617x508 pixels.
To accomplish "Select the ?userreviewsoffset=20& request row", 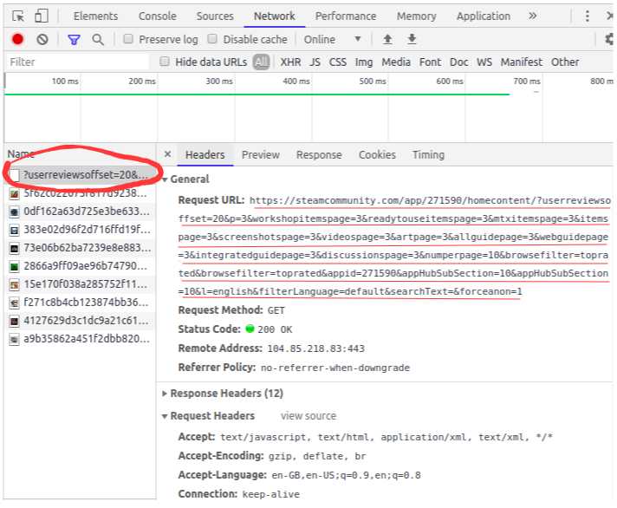I will coord(81,174).
